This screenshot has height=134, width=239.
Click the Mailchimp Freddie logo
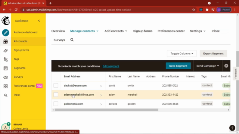click(x=6, y=21)
